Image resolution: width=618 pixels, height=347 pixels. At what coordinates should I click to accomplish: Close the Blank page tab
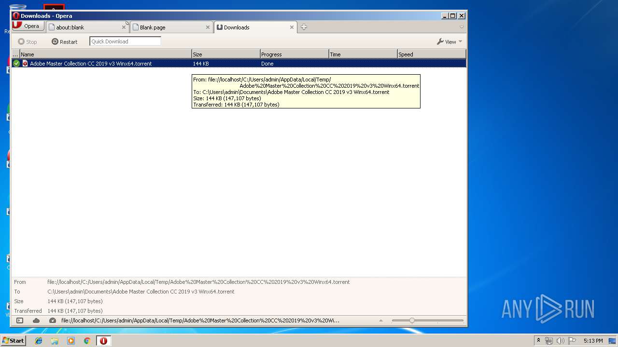(x=208, y=27)
